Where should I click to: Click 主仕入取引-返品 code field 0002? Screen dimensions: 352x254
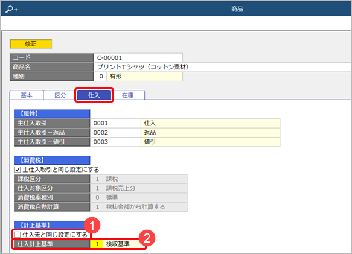tap(115, 132)
